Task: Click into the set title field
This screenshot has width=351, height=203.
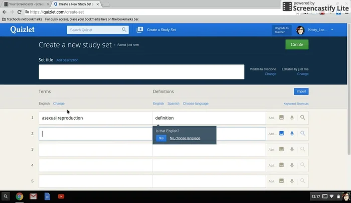Action: (141, 72)
